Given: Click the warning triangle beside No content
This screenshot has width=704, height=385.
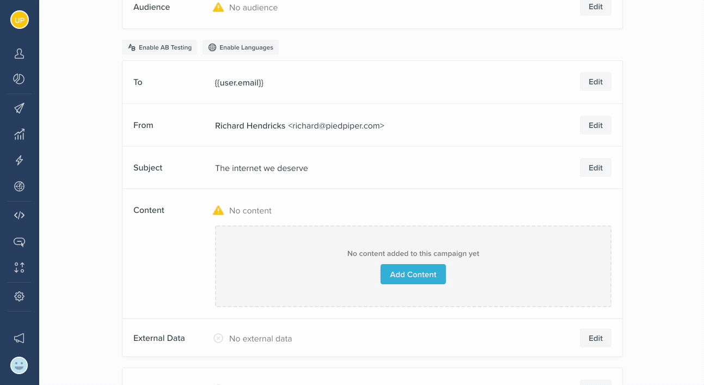Looking at the screenshot, I should coord(218,210).
